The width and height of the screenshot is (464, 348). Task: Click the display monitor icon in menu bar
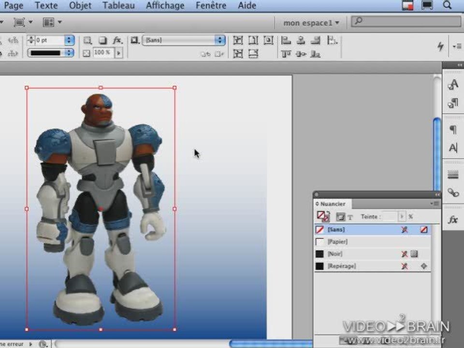(427, 5)
